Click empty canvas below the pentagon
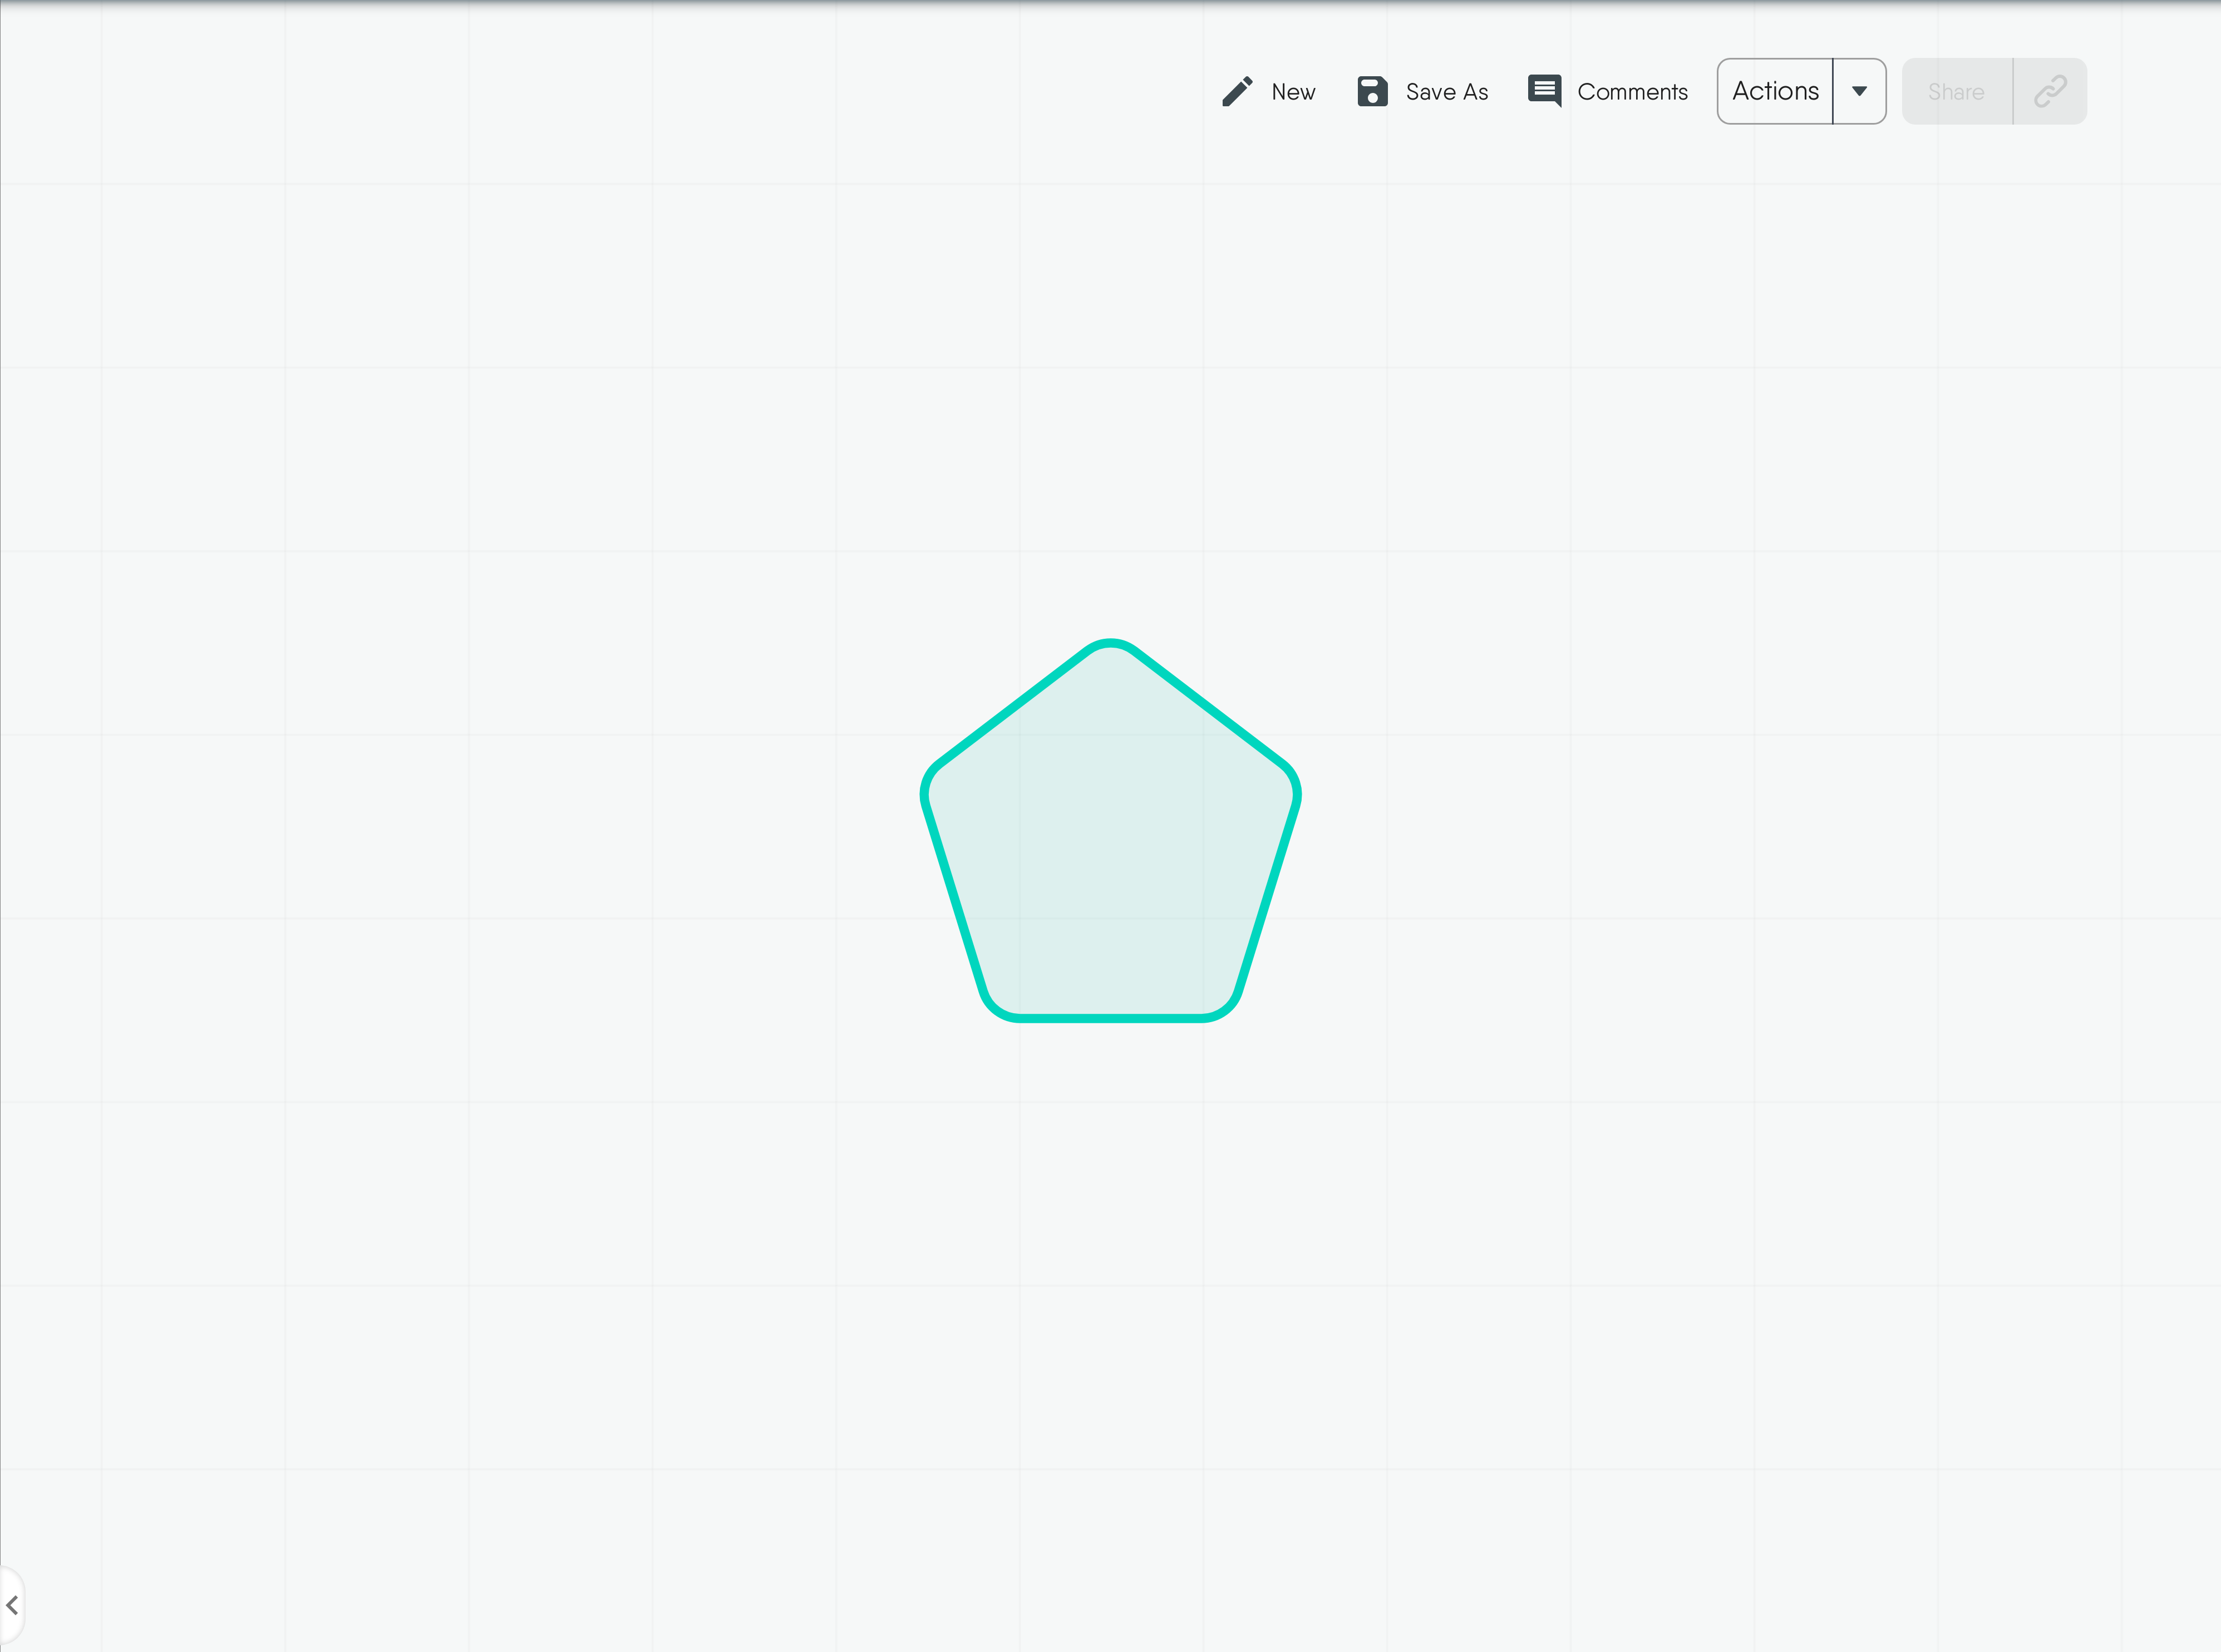Screen dimensions: 2221x1652 [1110, 1300]
